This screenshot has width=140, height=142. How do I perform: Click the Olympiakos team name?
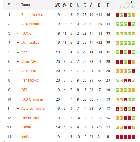(30, 43)
